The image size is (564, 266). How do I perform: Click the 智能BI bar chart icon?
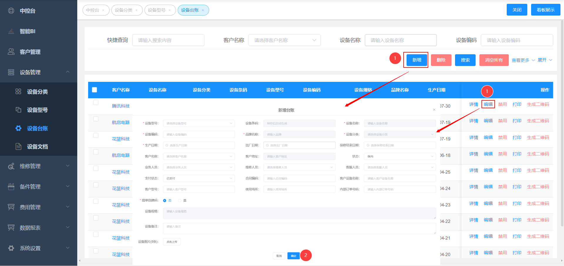[11, 31]
